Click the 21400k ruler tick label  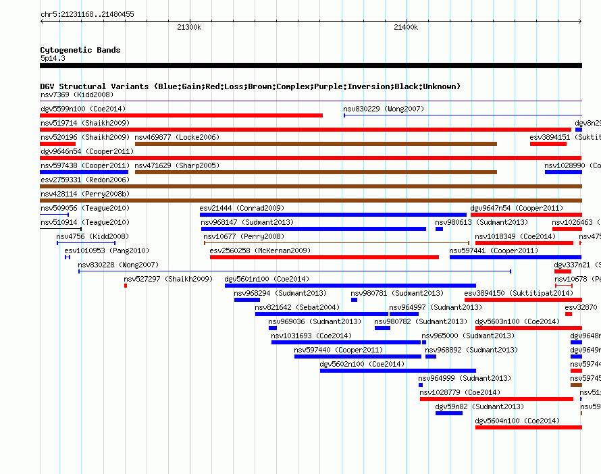tap(406, 27)
